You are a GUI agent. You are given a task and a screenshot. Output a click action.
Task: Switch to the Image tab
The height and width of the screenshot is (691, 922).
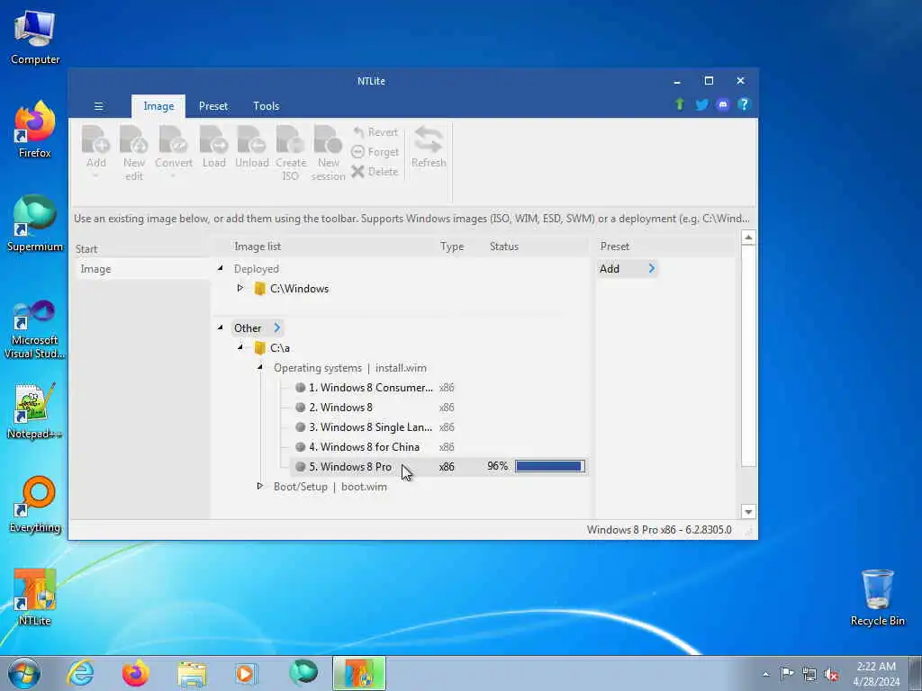[x=158, y=106]
